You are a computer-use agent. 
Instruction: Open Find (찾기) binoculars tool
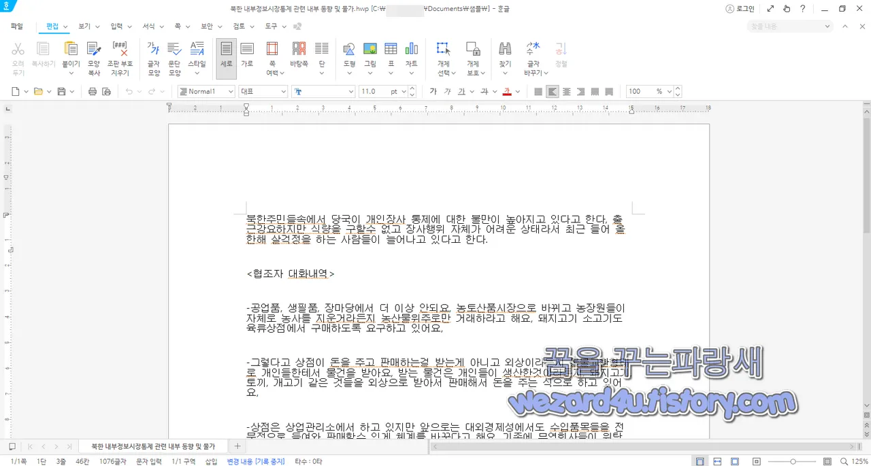pos(505,49)
